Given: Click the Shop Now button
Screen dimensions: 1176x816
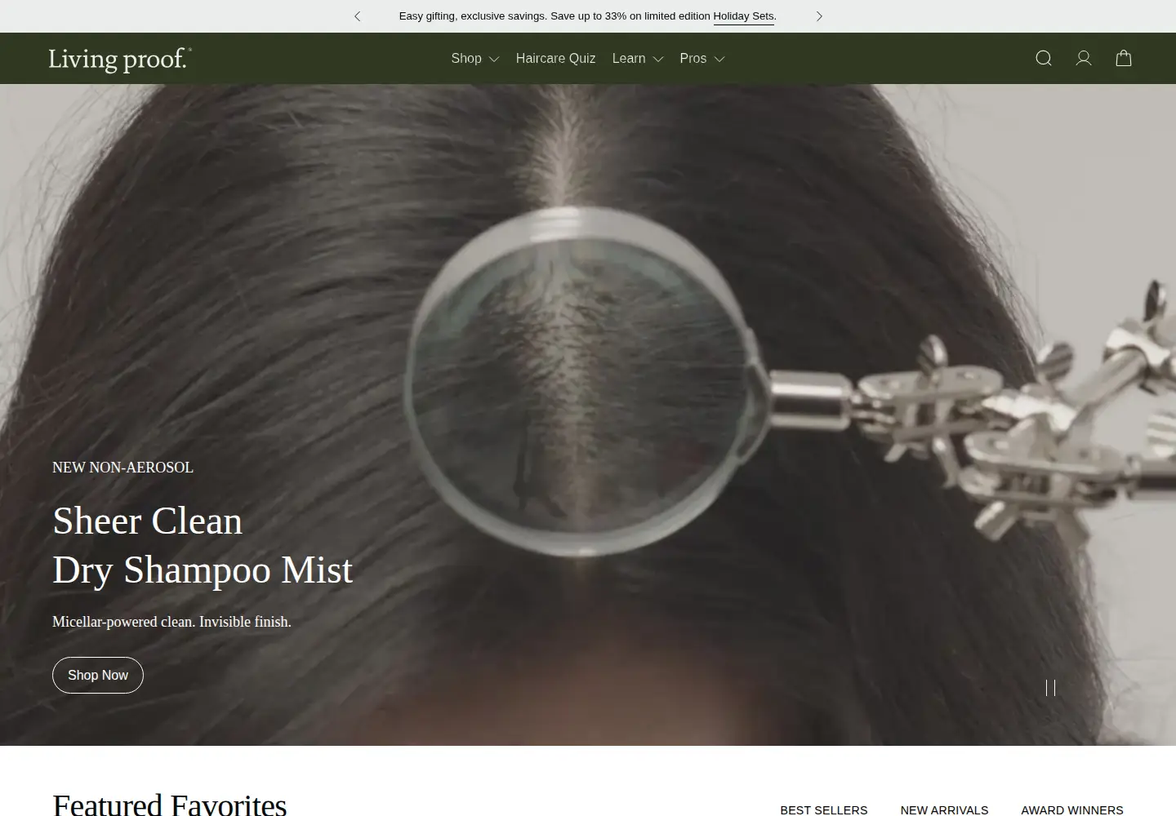Looking at the screenshot, I should point(98,676).
